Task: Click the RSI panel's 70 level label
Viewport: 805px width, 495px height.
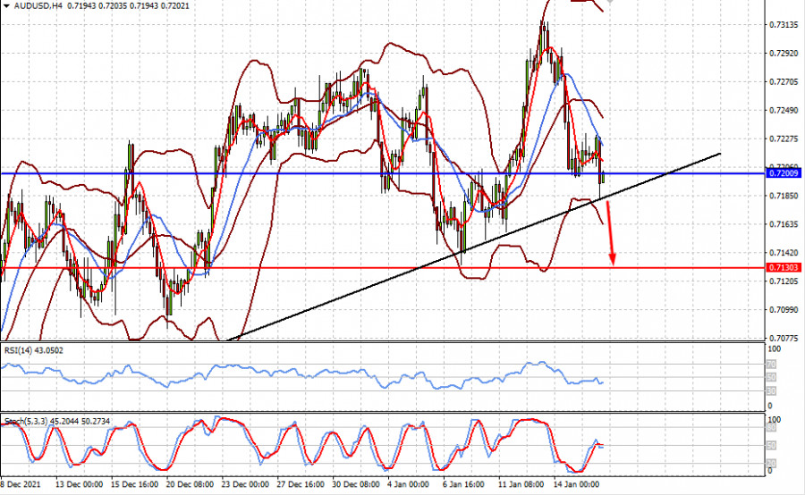Action: [x=771, y=365]
